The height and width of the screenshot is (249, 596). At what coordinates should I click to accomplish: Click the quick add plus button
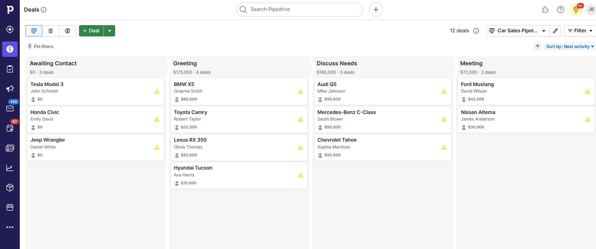376,9
